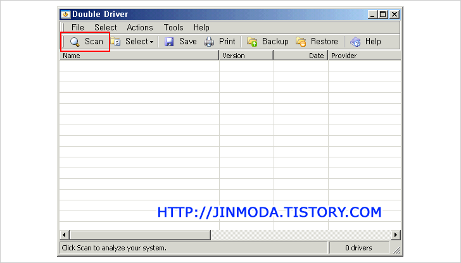Click the Print printer icon
Viewport: 461px width, 263px height.
[209, 42]
